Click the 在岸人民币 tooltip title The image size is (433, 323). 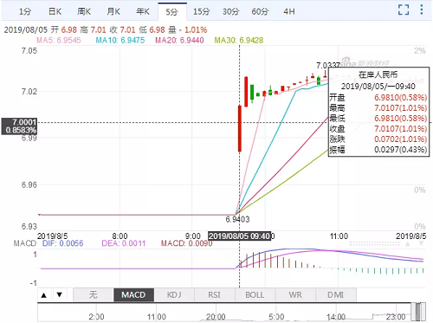pos(378,74)
